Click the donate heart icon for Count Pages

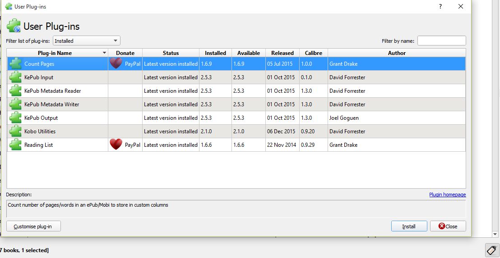pyautogui.click(x=116, y=63)
